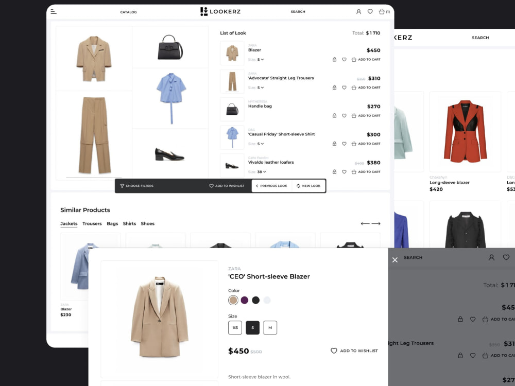Screen dimensions: 515x386
Task: Generate a New Look
Action: click(308, 186)
